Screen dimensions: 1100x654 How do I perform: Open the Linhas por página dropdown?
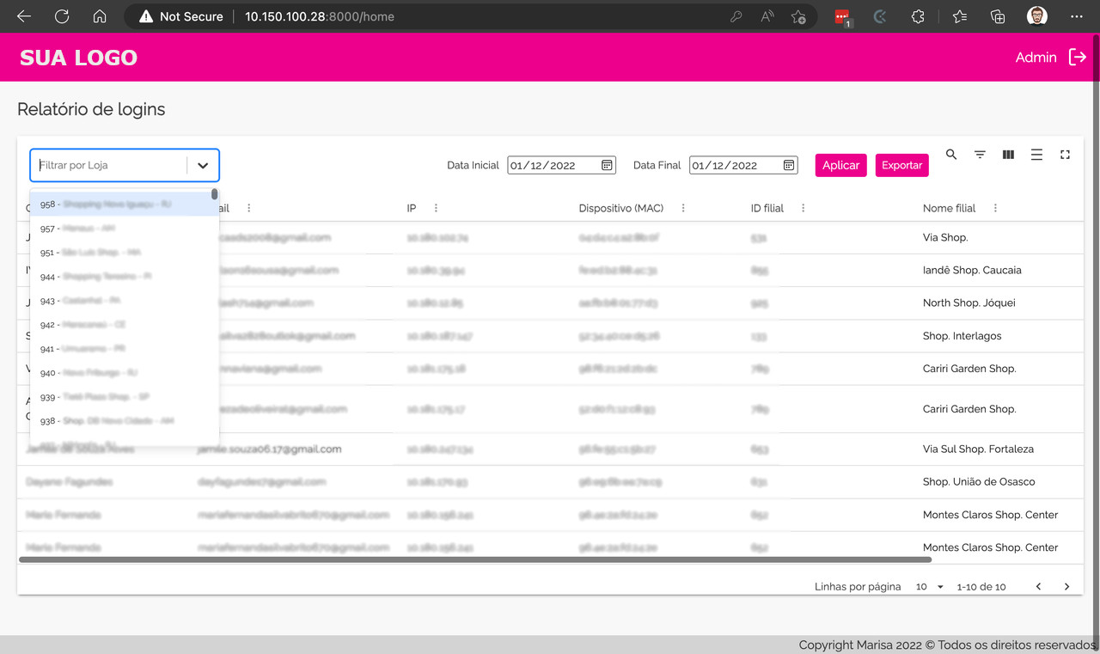pyautogui.click(x=929, y=587)
